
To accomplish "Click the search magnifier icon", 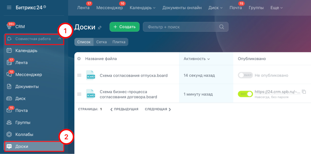I will [x=221, y=27].
